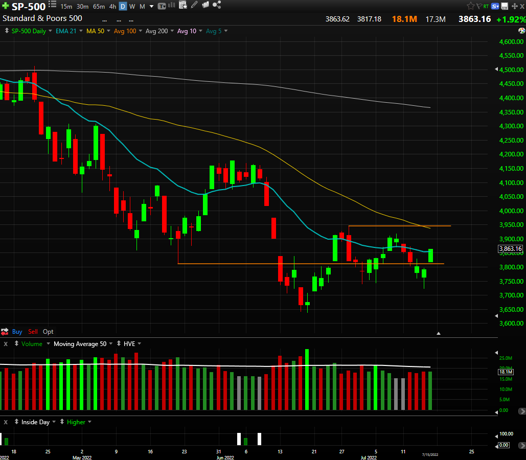
Task: Switch to the 4h timeframe
Action: (x=112, y=6)
